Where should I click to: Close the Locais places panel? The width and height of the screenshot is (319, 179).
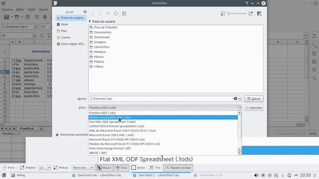pos(85,12)
